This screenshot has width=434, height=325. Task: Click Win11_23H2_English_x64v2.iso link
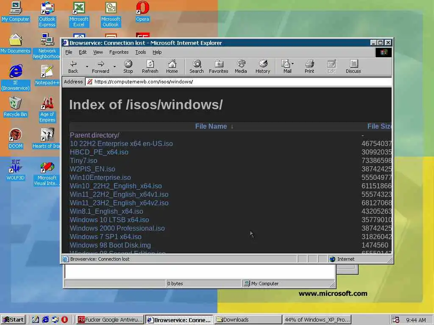pyautogui.click(x=119, y=203)
